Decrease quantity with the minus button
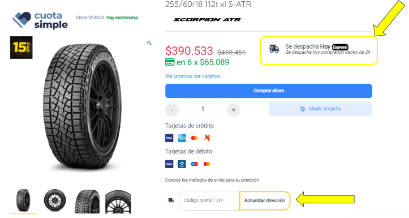The height and width of the screenshot is (218, 409). [171, 110]
